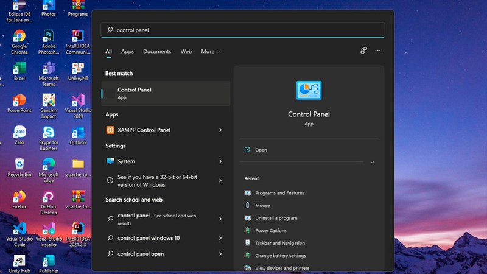Expand the actions list chevron in preview
Image resolution: width=487 pixels, height=274 pixels.
[372, 162]
